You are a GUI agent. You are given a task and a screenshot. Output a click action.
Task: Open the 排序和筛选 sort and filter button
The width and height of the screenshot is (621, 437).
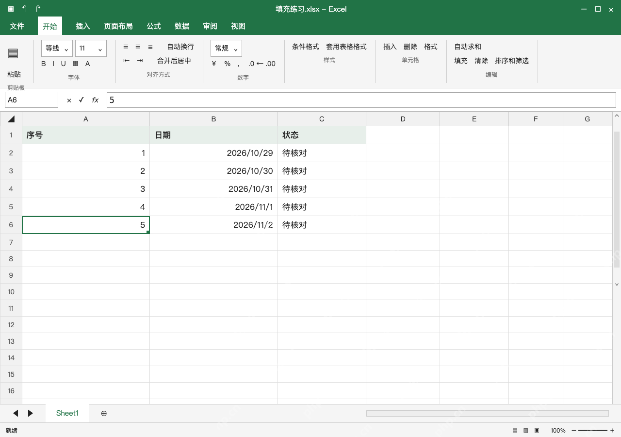[512, 61]
